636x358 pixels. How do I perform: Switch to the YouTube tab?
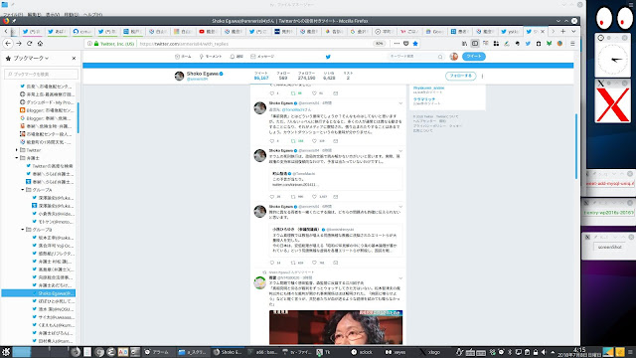(208, 31)
